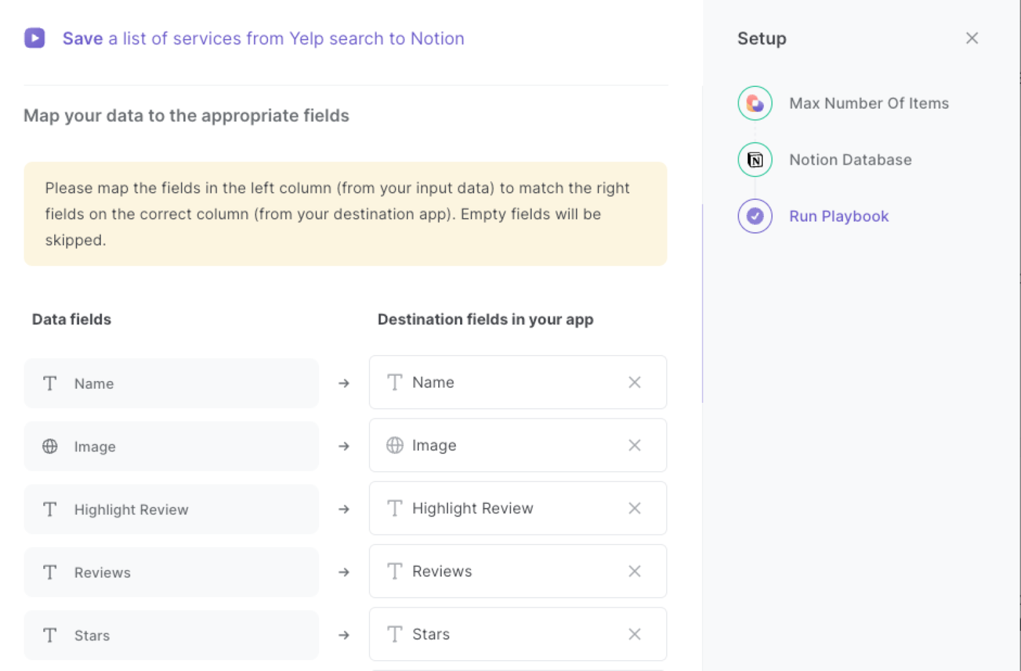Screen dimensions: 1021x671
Task: Click the Run Playbook checkmark icon
Action: (x=755, y=216)
